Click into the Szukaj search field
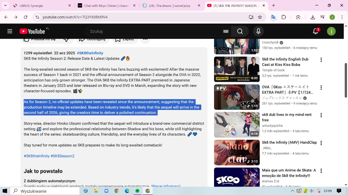The image size is (348, 195). click(x=154, y=31)
